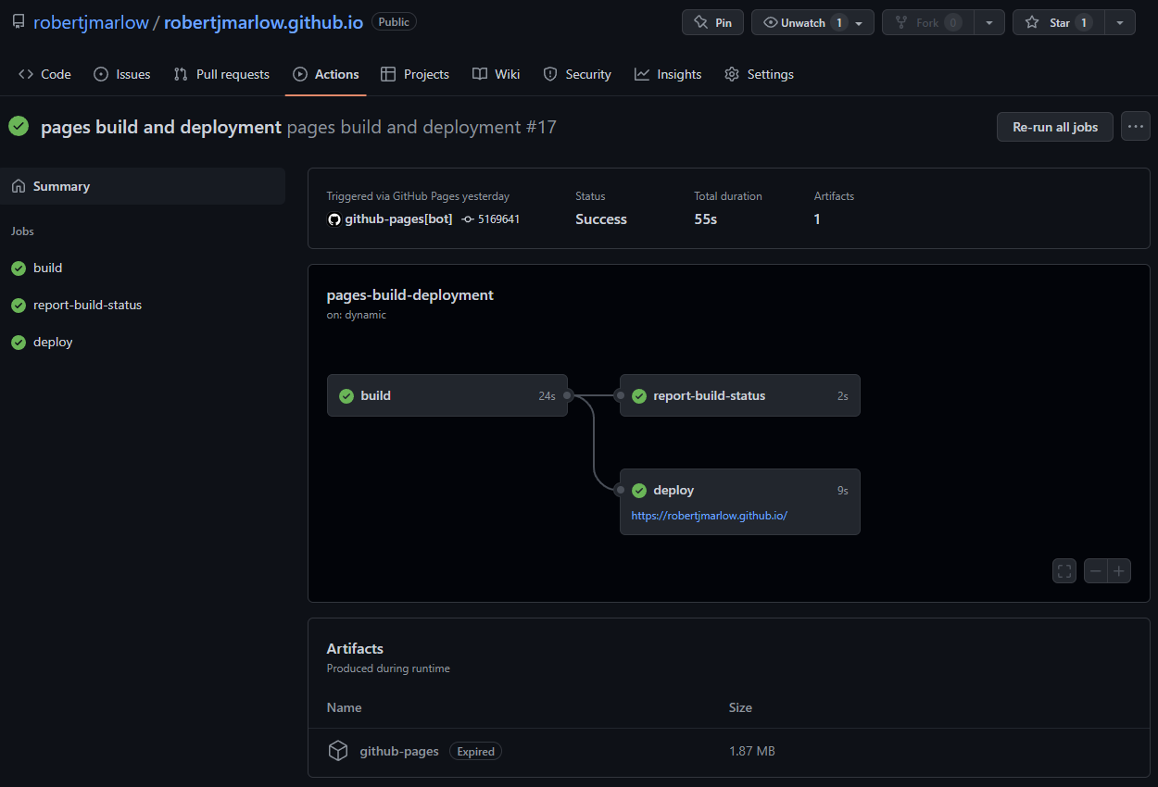The image size is (1158, 787).
Task: Open the Unwatch dropdown arrow
Action: click(858, 22)
